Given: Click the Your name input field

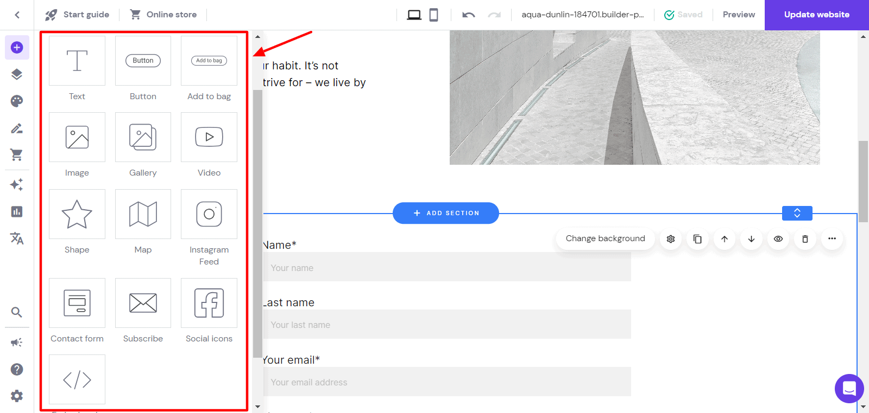Looking at the screenshot, I should 446,268.
